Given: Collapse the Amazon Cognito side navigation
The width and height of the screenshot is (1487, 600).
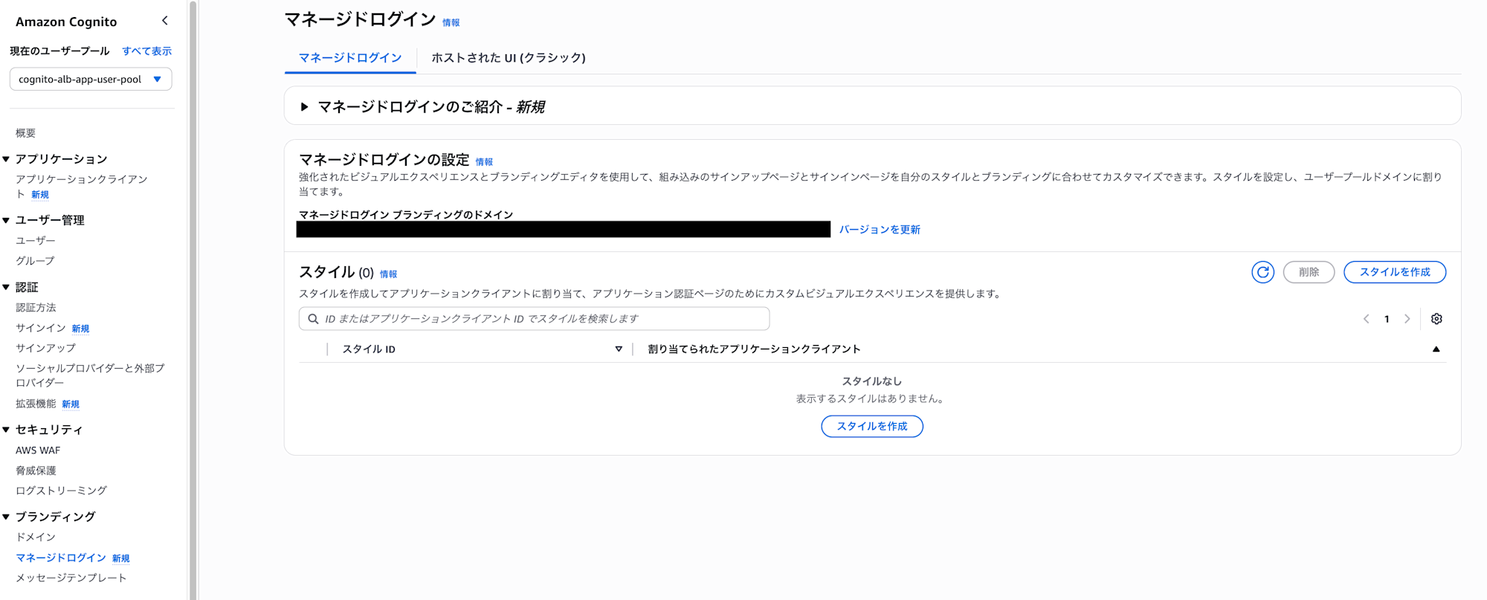Looking at the screenshot, I should click(x=165, y=21).
